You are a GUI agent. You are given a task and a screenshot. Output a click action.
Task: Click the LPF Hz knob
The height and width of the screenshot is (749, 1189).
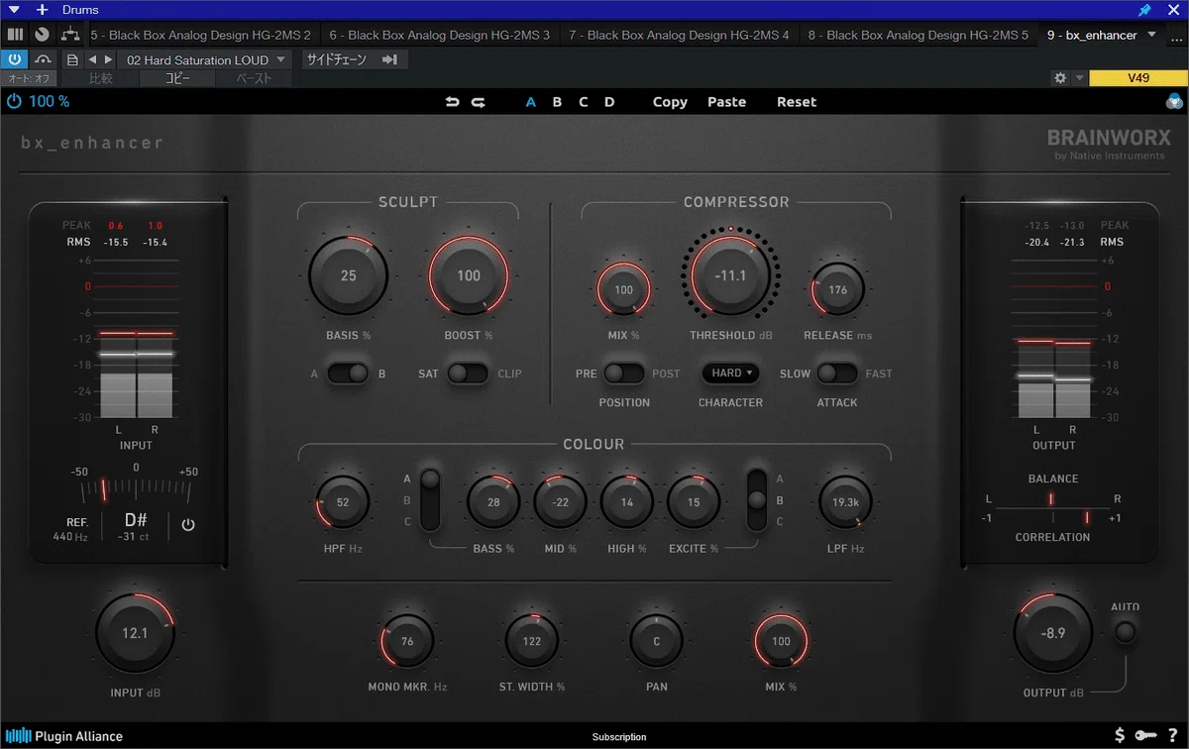tap(845, 502)
